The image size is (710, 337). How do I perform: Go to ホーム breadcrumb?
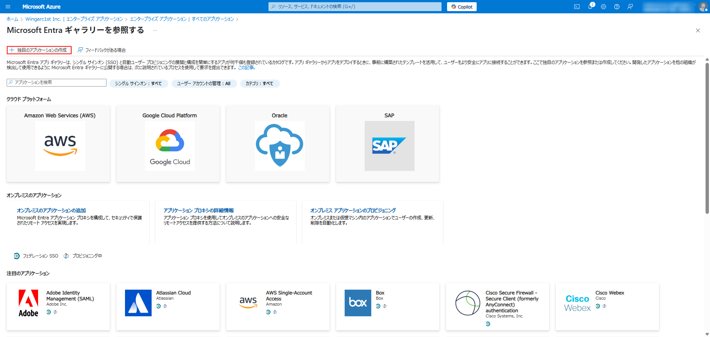12,19
